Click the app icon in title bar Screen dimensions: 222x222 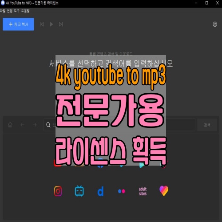click(x=3, y=3)
